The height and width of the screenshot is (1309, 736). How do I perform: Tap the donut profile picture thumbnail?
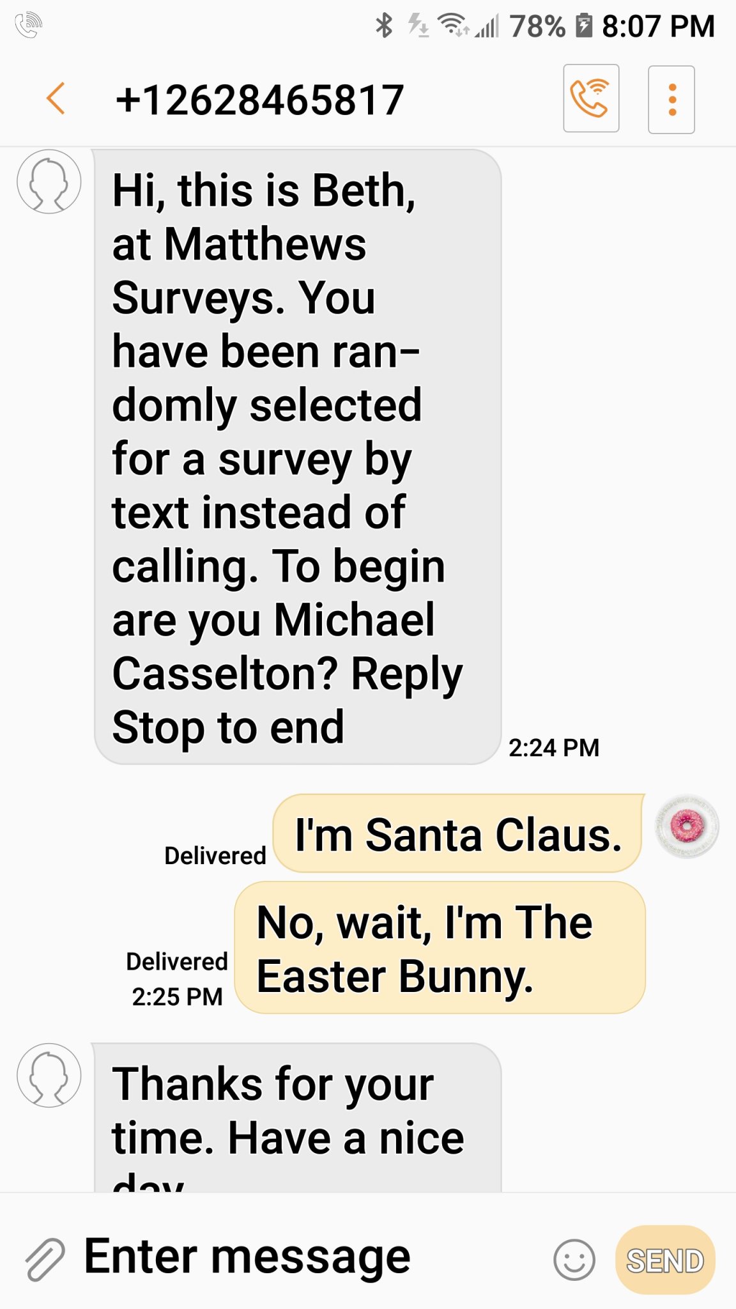[x=687, y=826]
